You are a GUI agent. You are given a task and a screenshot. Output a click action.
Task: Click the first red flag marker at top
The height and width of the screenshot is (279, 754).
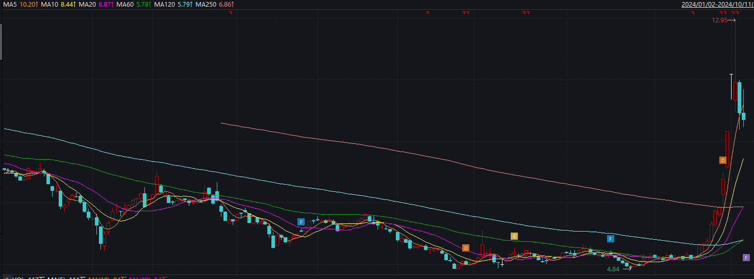[231, 13]
